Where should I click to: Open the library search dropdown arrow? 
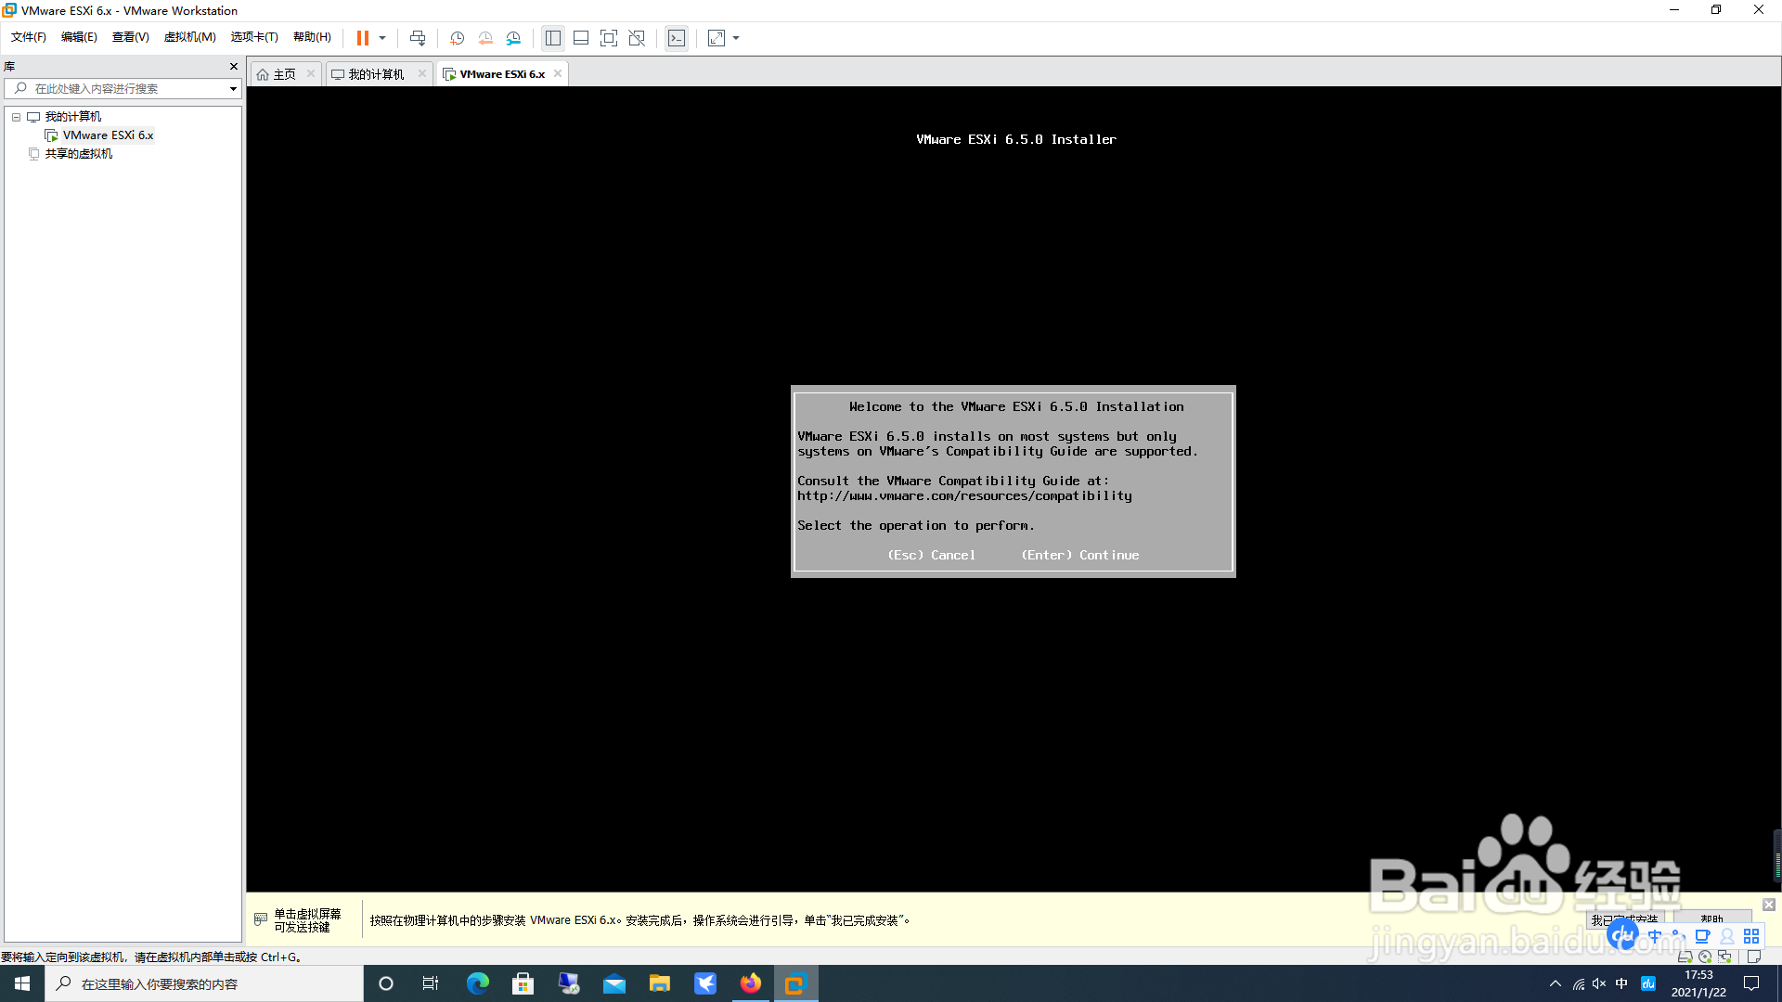pyautogui.click(x=233, y=89)
